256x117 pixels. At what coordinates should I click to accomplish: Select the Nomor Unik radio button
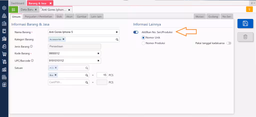(143, 38)
